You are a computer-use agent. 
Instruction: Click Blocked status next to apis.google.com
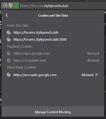(93, 54)
